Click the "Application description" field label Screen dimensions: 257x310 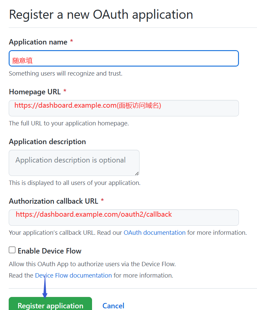pyautogui.click(x=47, y=141)
